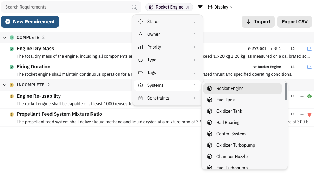Open the Owner filter submenu

click(x=167, y=34)
